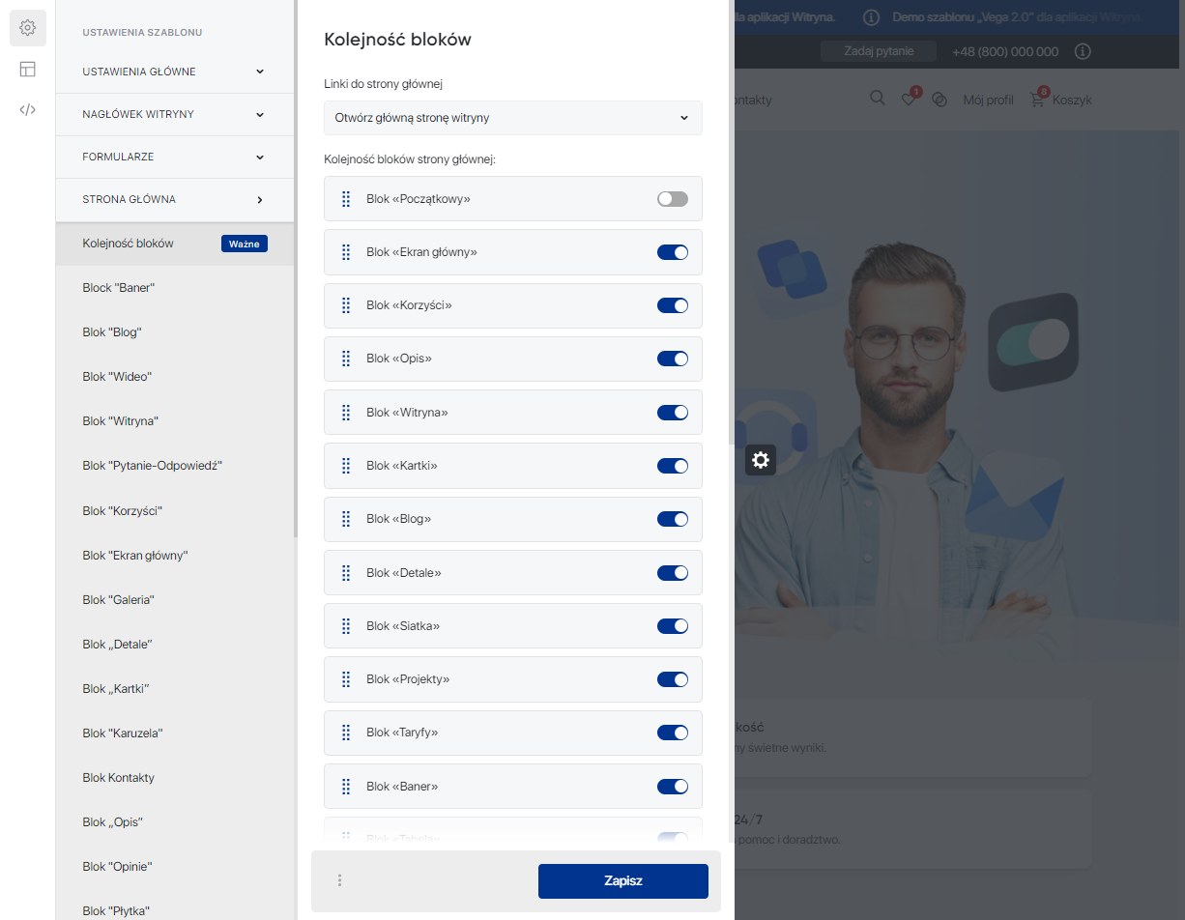Click the dark gear button over preview

761,460
